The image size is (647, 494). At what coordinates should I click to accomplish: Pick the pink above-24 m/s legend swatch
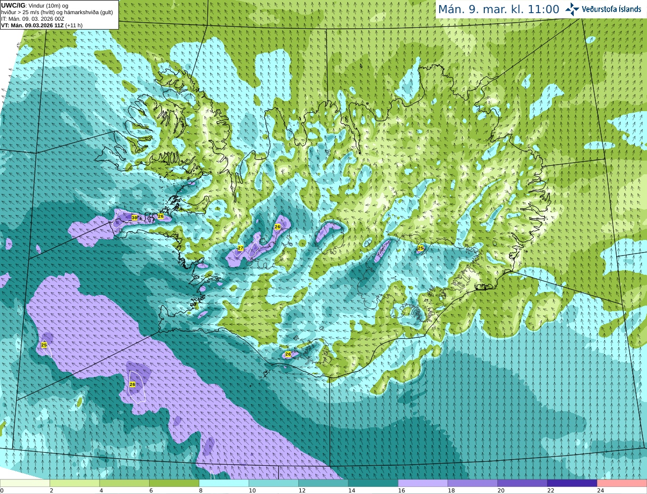click(x=622, y=483)
